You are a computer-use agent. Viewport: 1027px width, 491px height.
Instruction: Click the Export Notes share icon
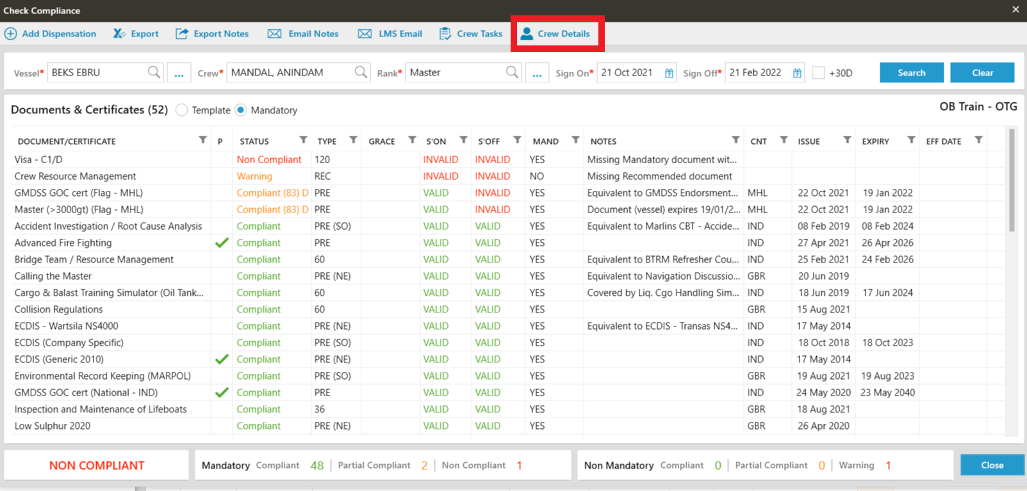182,34
